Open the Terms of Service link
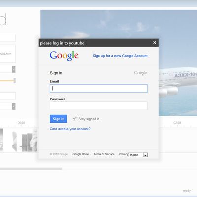 point(104,154)
